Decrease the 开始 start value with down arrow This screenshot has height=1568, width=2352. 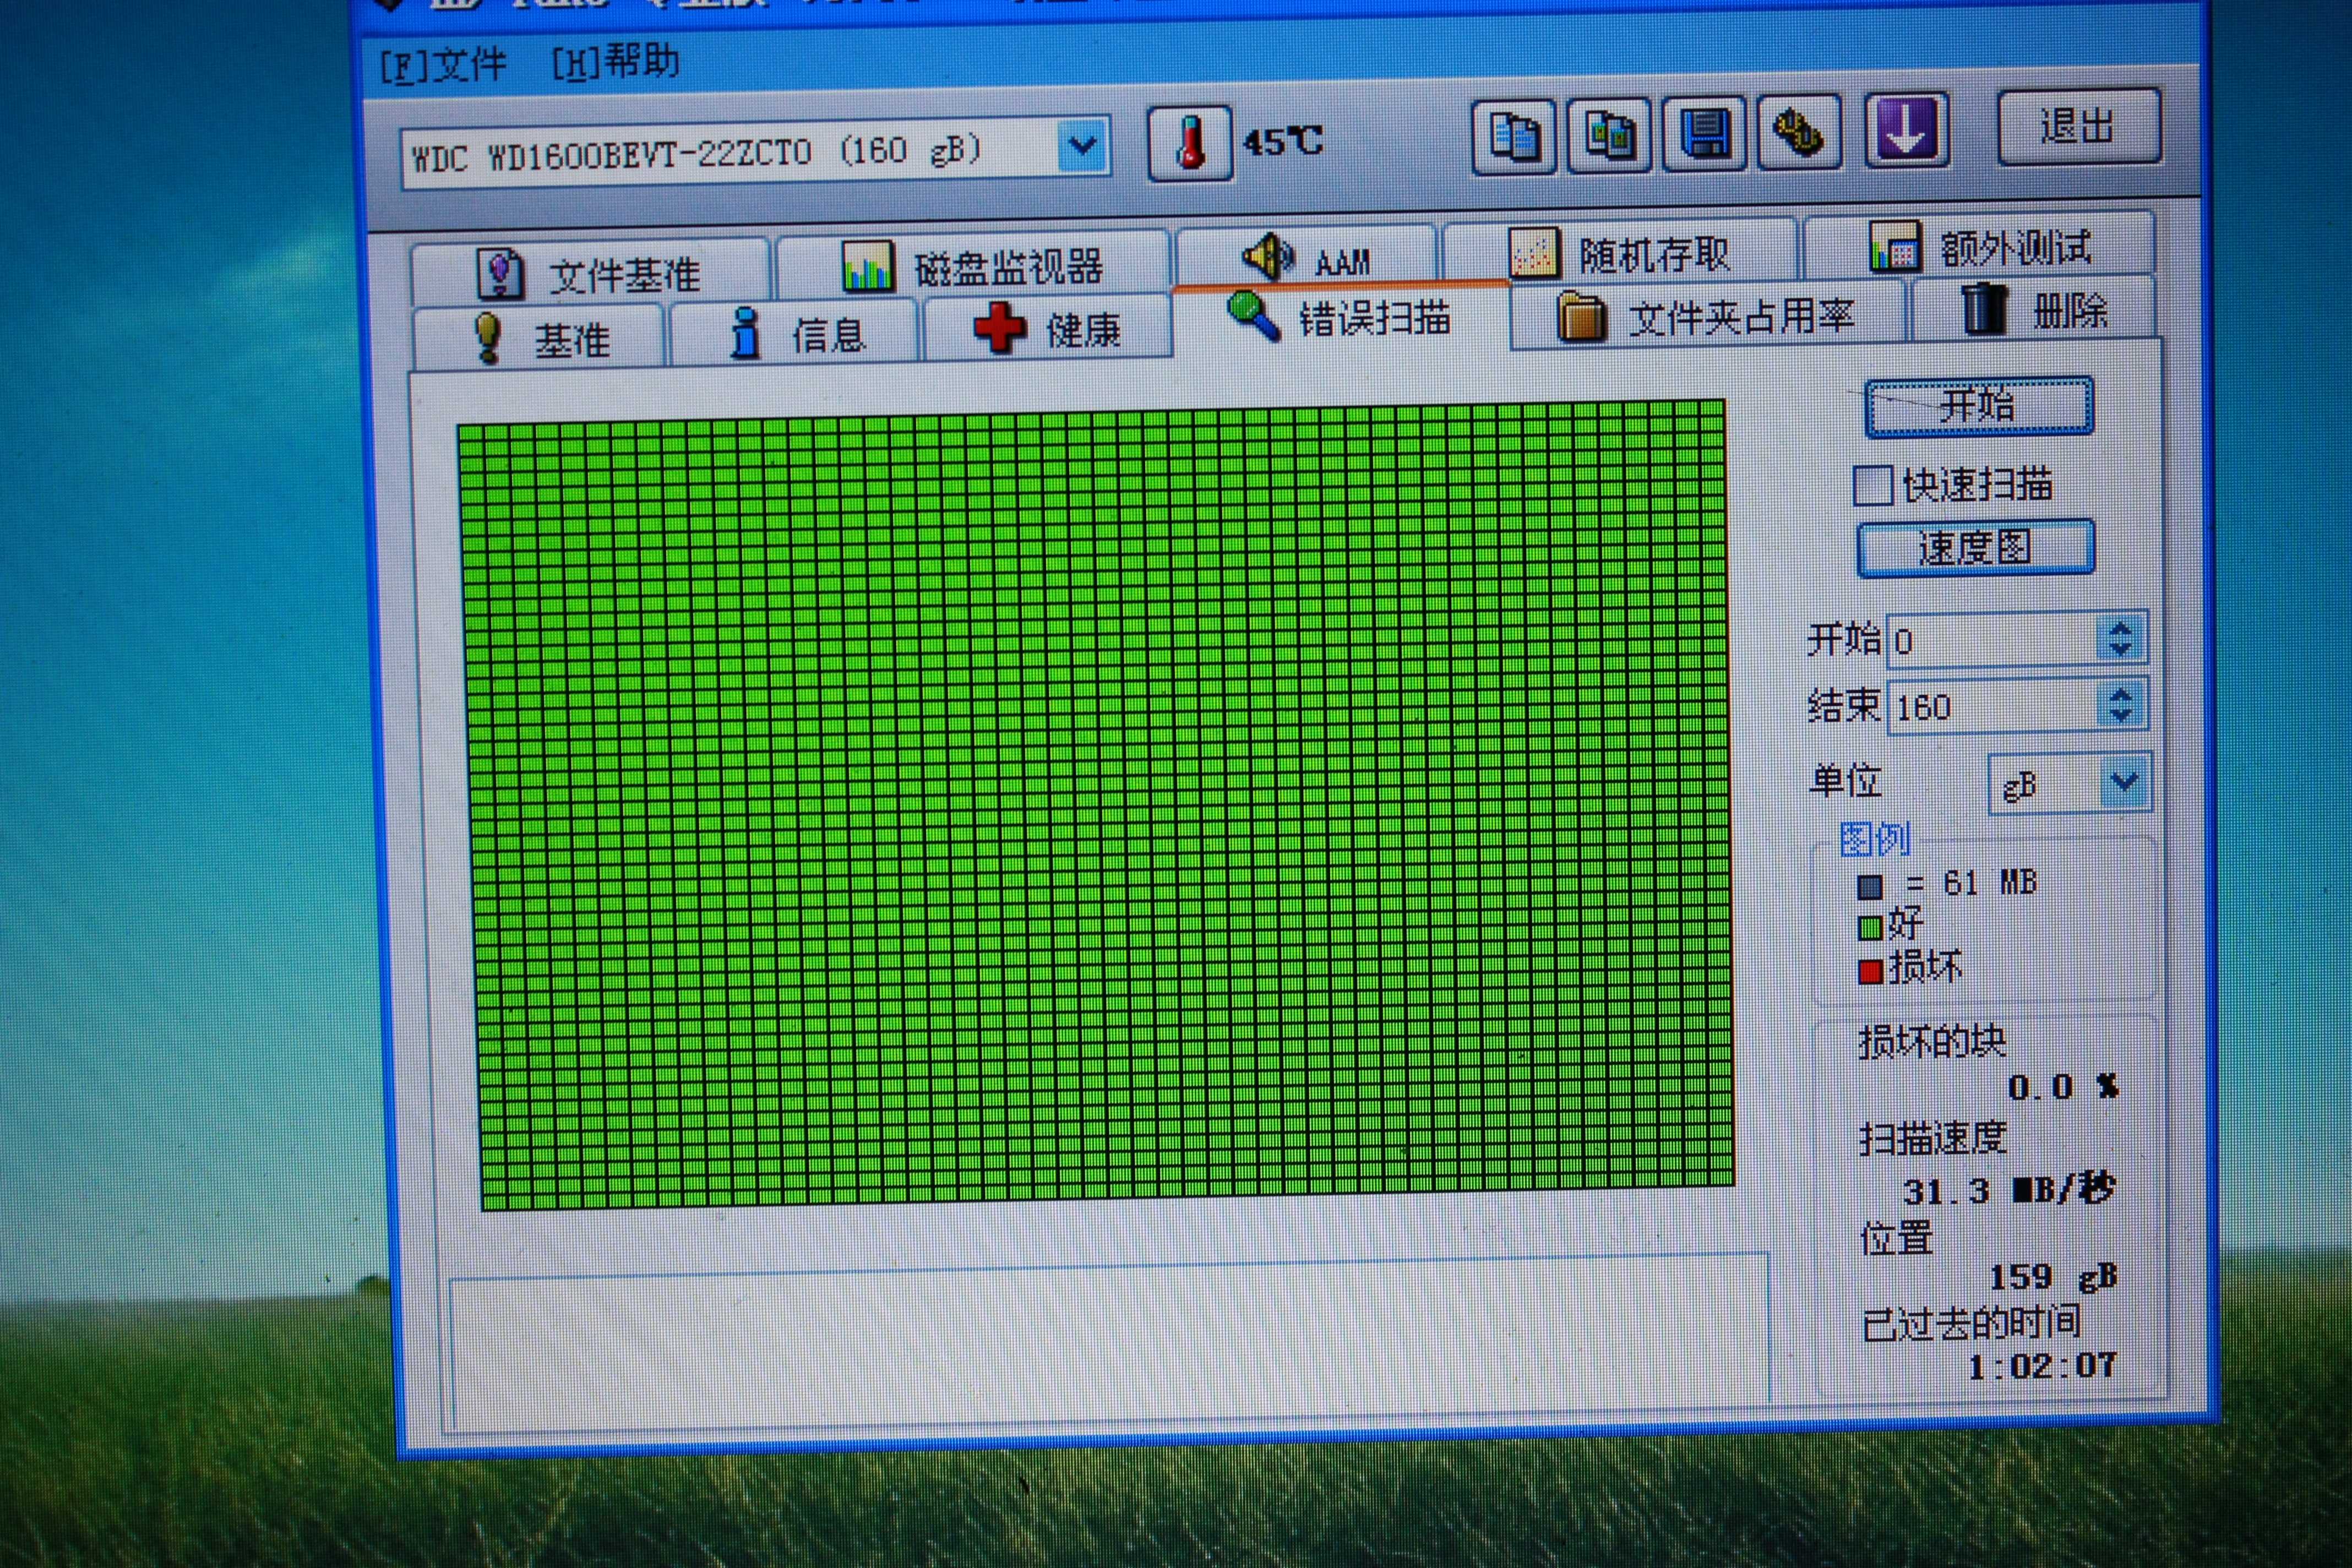click(x=2121, y=650)
